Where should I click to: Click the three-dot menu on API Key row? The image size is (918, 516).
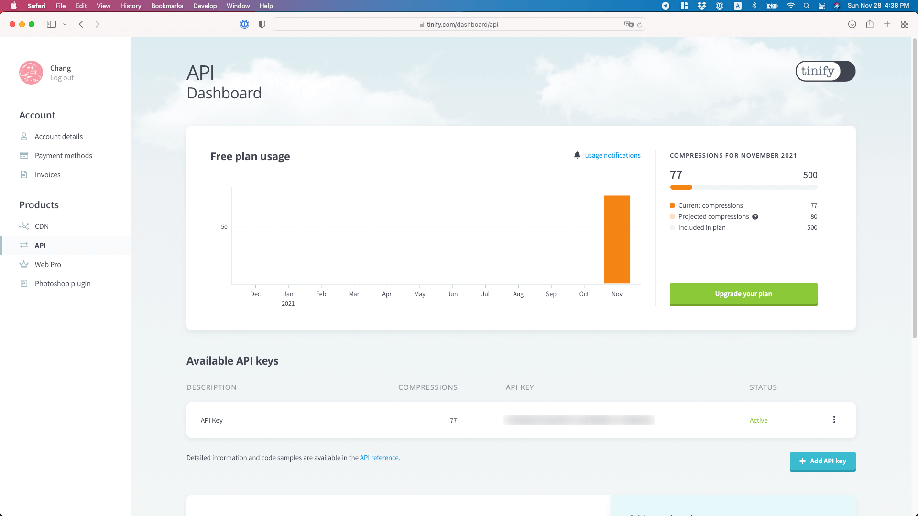[x=834, y=419]
